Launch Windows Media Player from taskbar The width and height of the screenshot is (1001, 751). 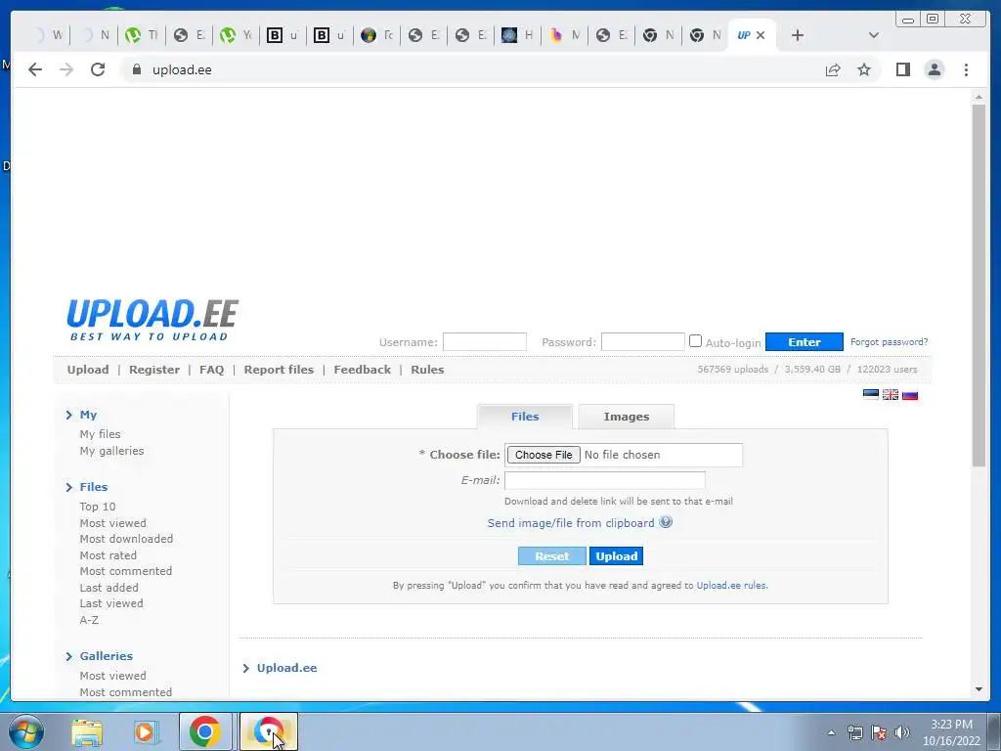(x=145, y=731)
